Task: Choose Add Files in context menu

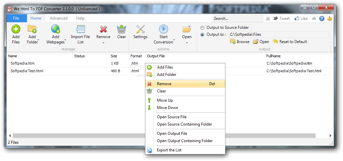Action: coord(185,67)
